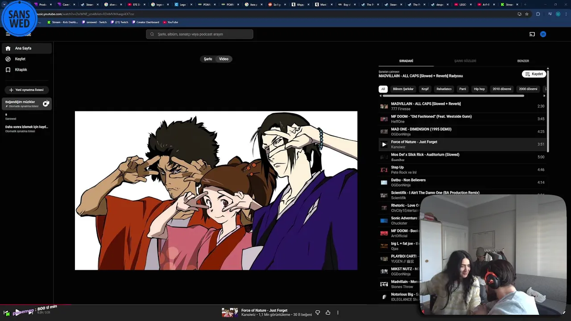571x321 pixels.
Task: Select the Keşif filter chip
Action: 425,89
